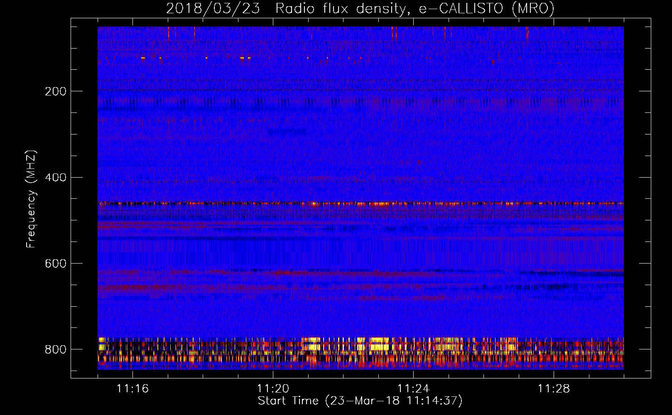Screen dimensions: 672x415
Task: Click the plot title 'Radio flux density, e-CALLISTO (MRO)'
Action: 415,8
